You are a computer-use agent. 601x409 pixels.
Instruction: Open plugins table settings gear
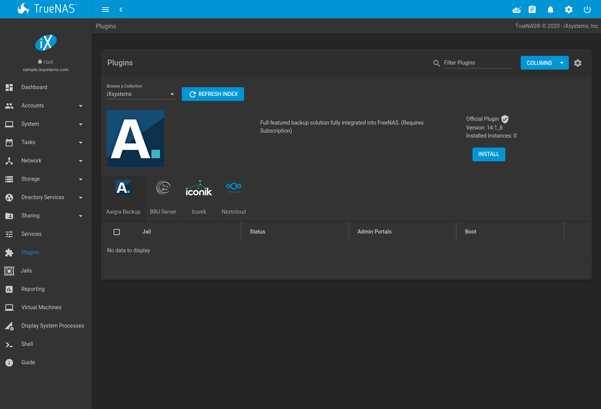click(x=578, y=63)
